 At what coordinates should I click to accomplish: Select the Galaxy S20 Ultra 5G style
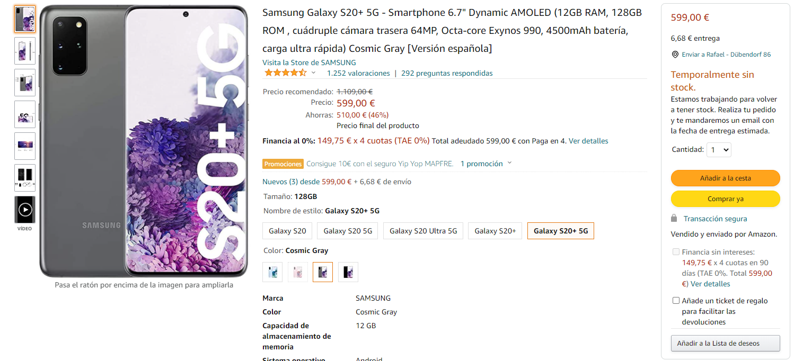pos(423,231)
